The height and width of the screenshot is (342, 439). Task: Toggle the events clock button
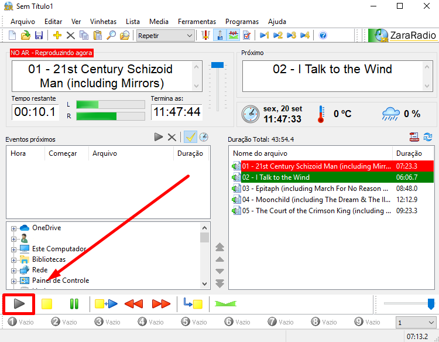tap(204, 137)
